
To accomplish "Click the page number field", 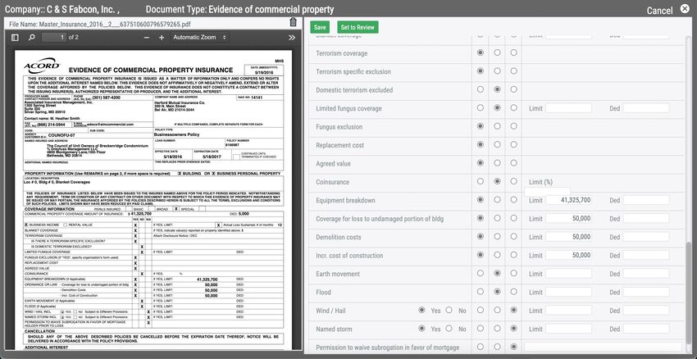I will [54, 38].
